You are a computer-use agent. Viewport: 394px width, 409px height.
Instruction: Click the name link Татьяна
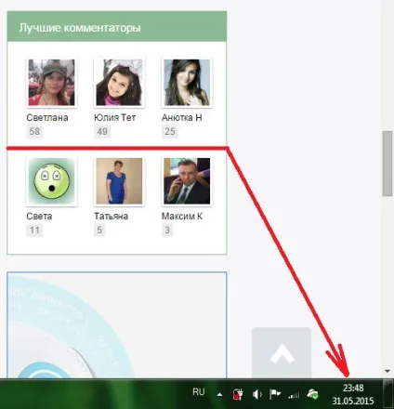(x=112, y=216)
